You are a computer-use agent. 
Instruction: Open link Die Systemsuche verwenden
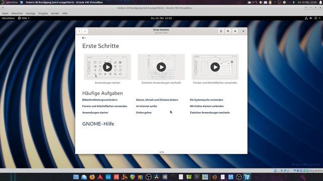tap(206, 100)
